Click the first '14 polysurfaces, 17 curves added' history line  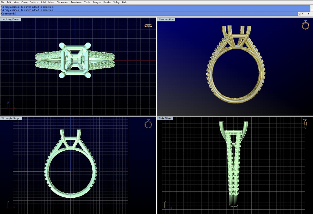click(x=27, y=7)
